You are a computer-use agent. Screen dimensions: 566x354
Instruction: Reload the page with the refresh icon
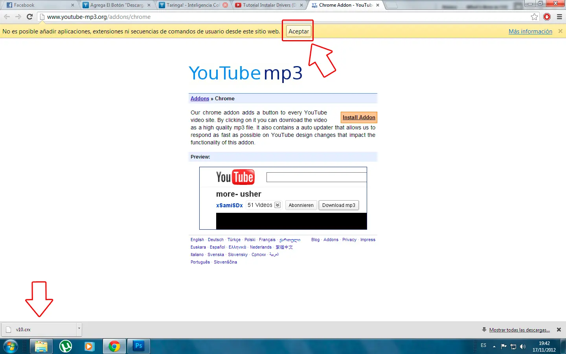[29, 17]
